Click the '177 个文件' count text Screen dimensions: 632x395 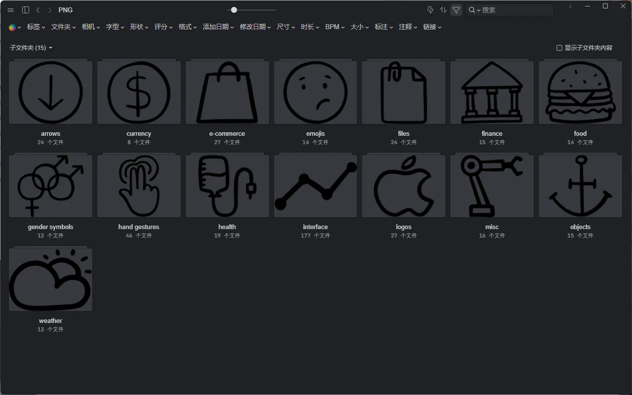(316, 236)
